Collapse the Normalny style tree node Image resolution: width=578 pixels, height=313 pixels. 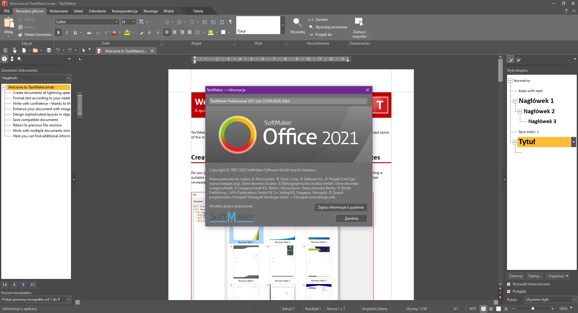(x=510, y=81)
